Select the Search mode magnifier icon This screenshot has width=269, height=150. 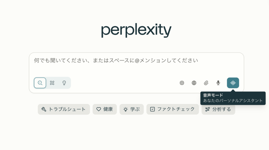click(x=40, y=83)
